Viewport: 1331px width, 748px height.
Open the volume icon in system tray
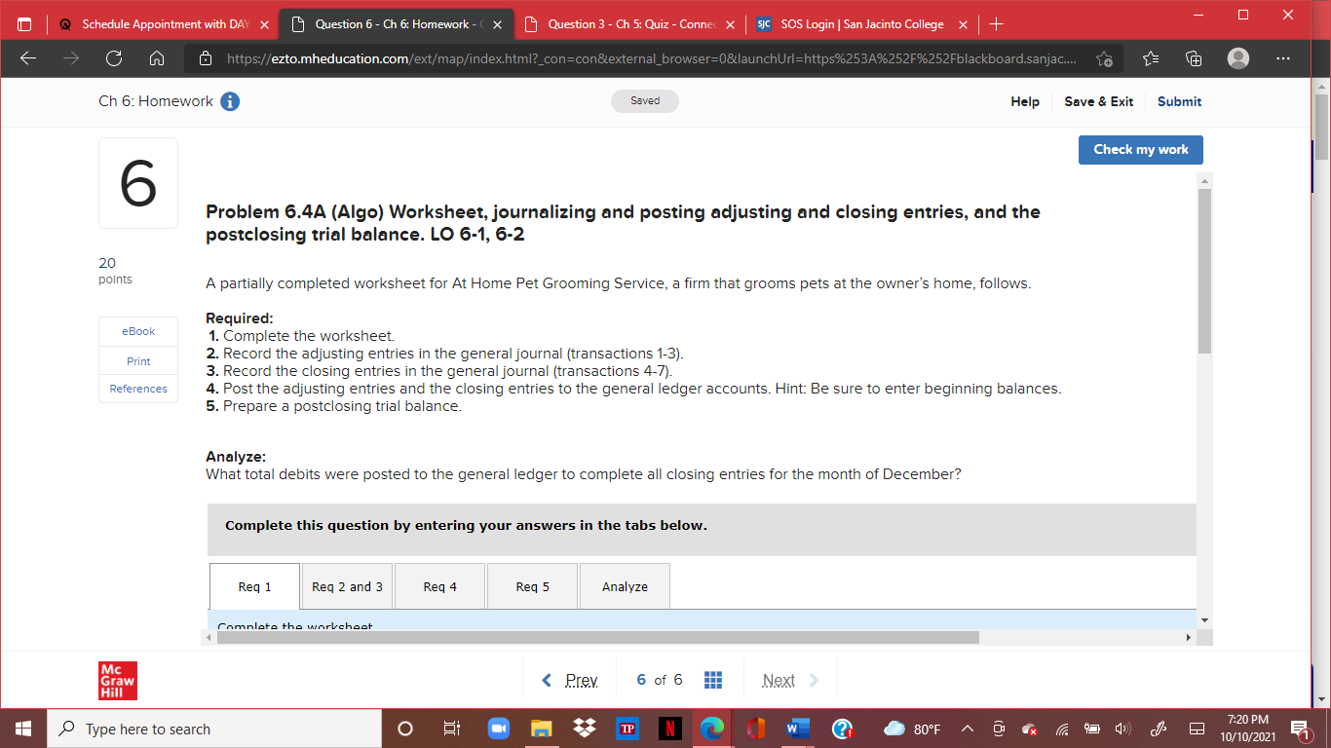point(1122,729)
